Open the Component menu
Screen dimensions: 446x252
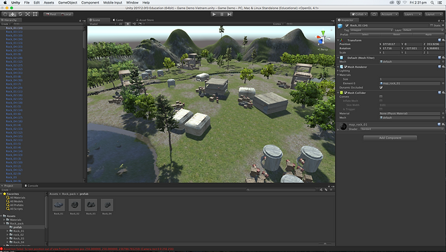[90, 3]
